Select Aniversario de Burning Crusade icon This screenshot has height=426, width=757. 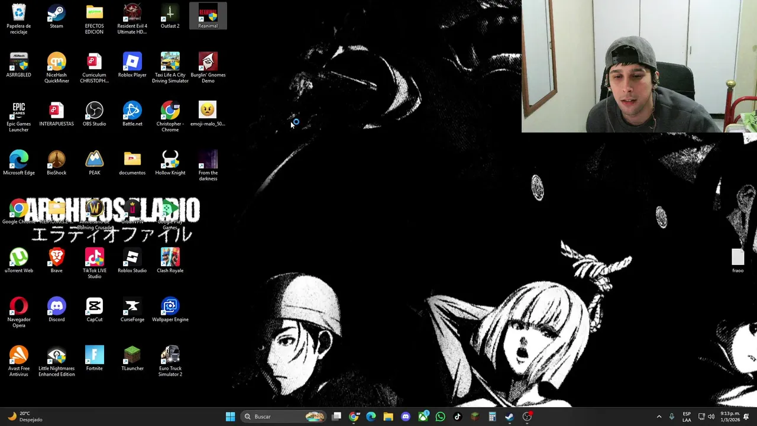pos(94,215)
